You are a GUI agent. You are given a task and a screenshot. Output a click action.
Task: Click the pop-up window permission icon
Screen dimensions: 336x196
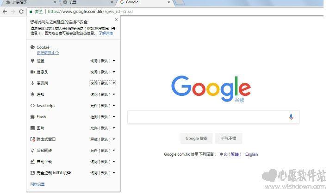coord(32,139)
